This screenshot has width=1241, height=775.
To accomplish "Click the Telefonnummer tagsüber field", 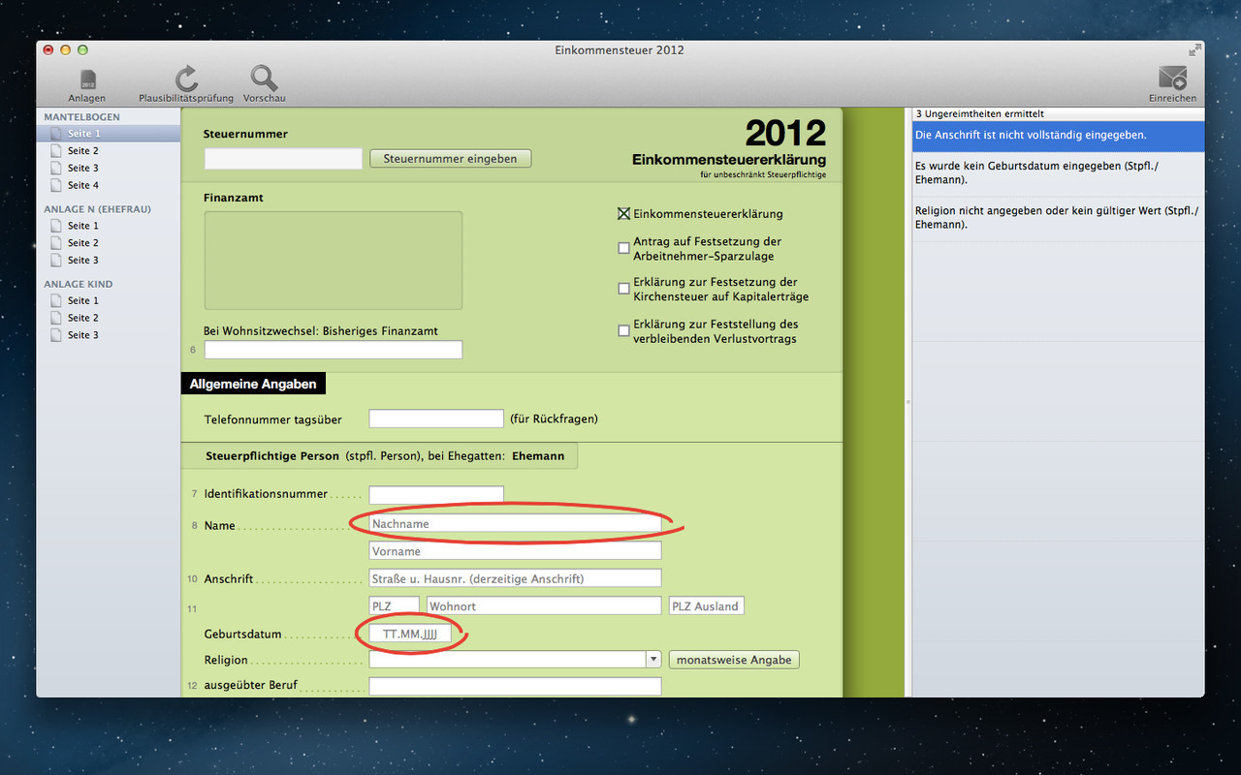I will click(x=436, y=418).
